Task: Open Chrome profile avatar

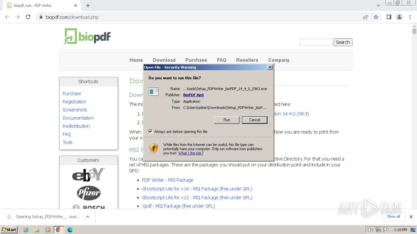Action: tap(399, 17)
